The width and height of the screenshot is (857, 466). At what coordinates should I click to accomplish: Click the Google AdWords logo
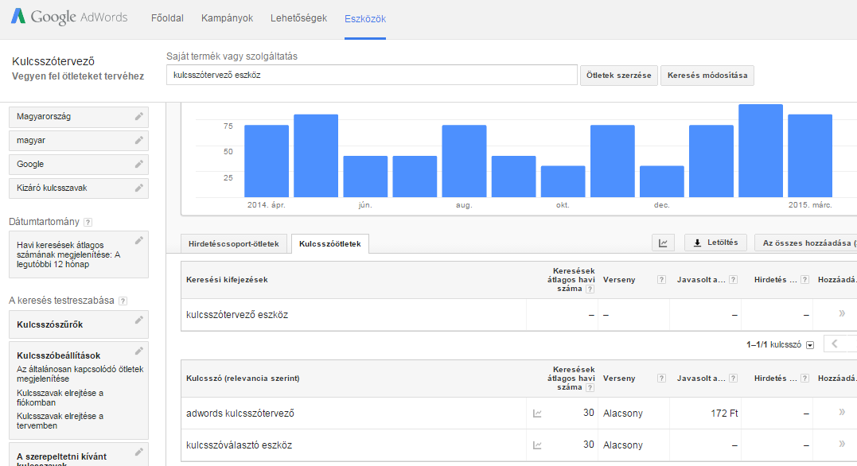point(69,17)
